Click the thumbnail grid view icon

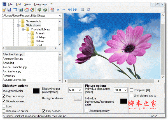tap(83, 10)
